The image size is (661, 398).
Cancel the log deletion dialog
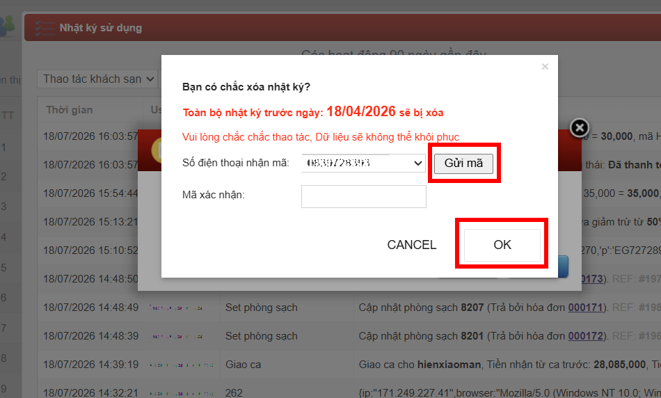point(411,245)
